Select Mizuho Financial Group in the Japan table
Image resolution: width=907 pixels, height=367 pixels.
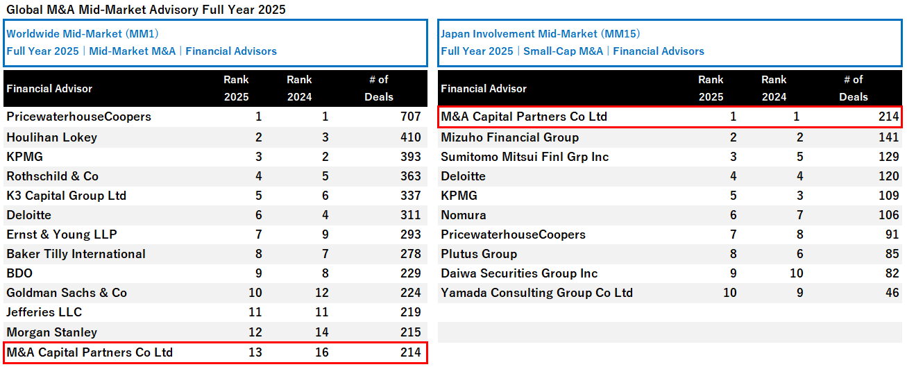pyautogui.click(x=509, y=137)
